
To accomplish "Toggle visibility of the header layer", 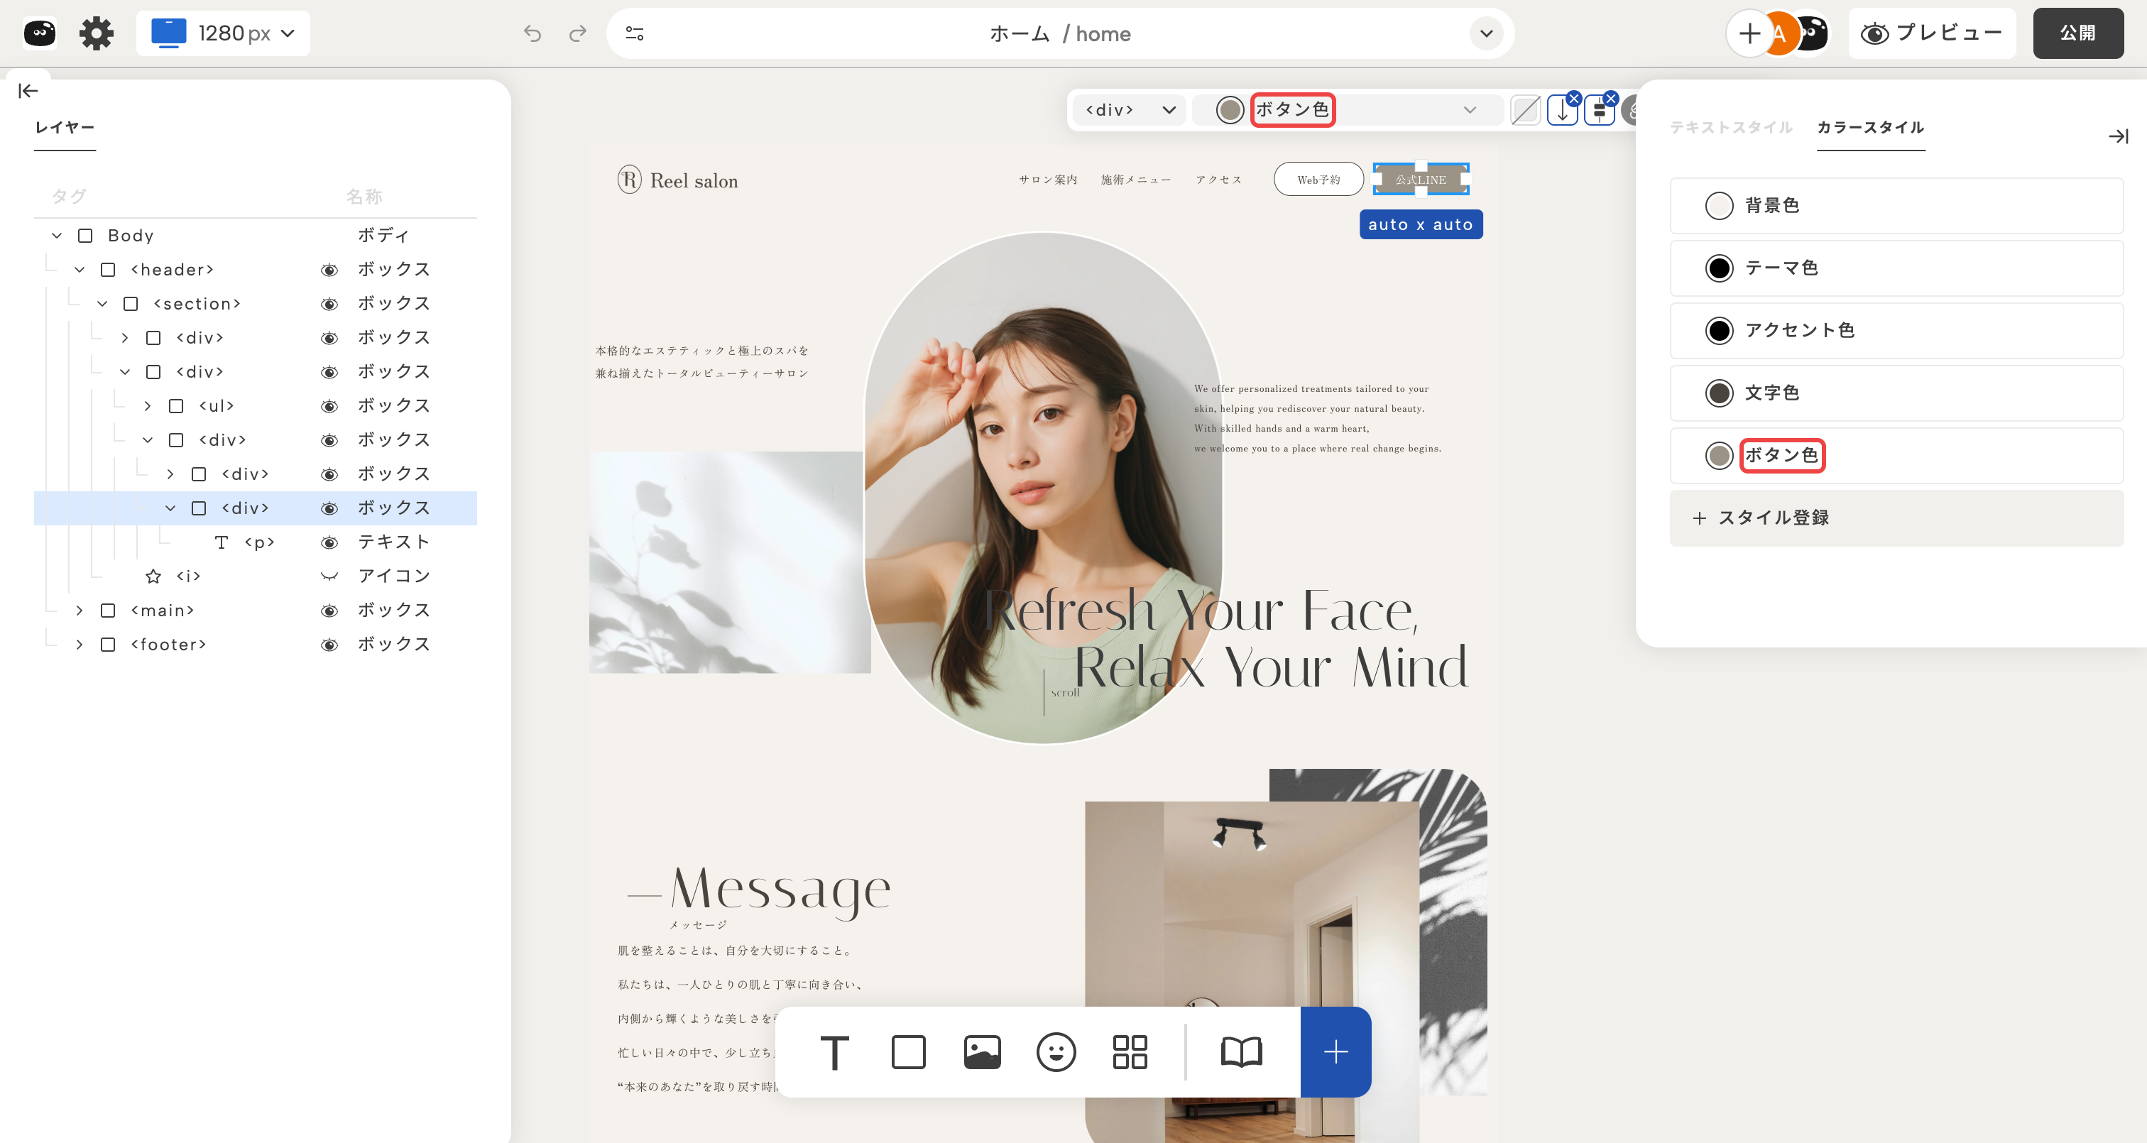I will coord(329,270).
